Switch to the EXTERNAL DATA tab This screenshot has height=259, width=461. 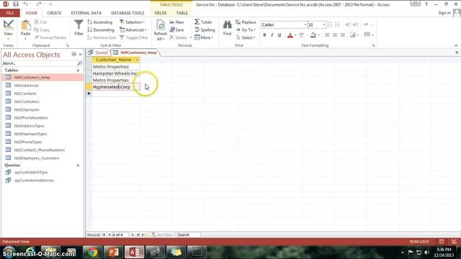coord(86,13)
